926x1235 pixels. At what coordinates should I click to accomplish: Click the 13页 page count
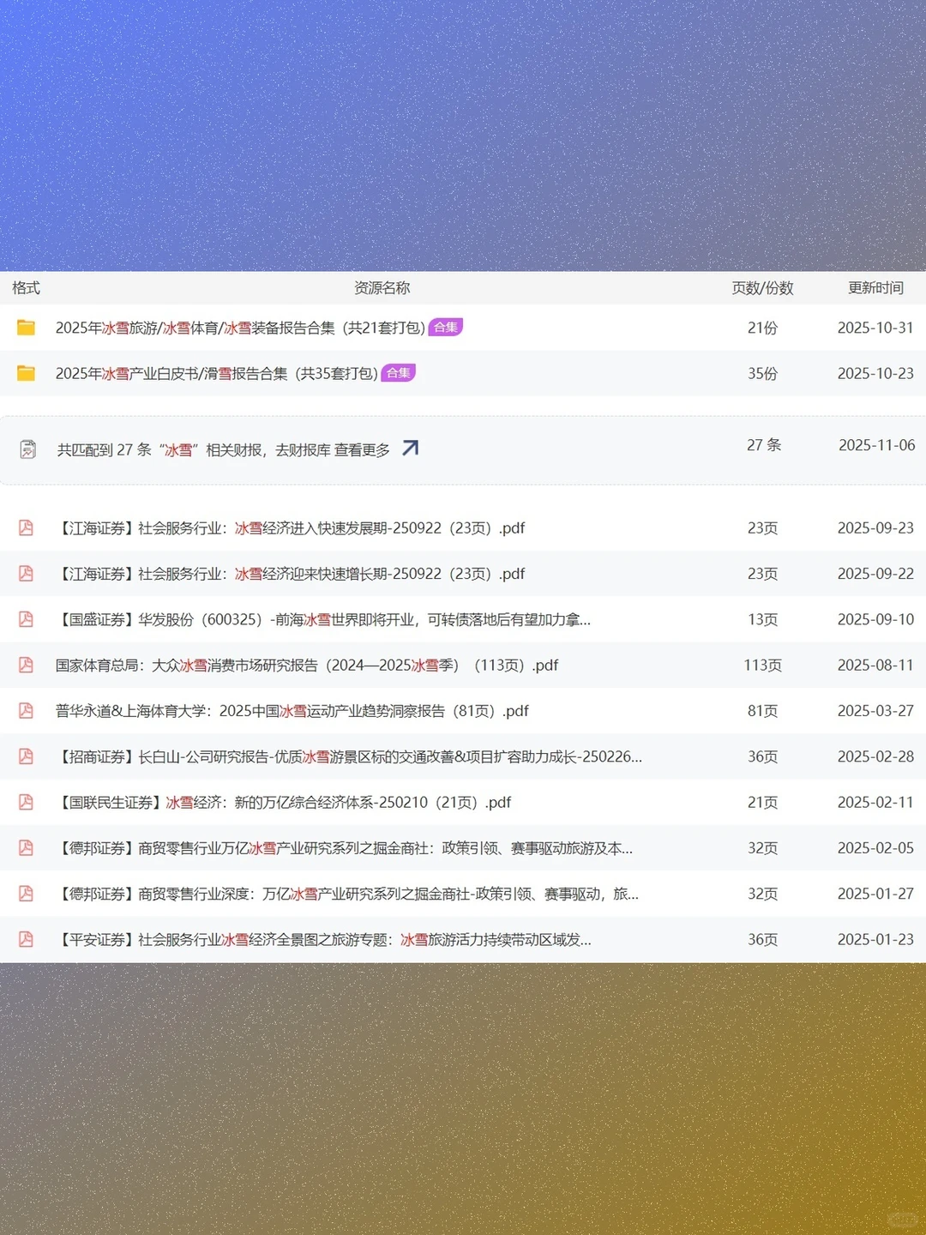pos(762,619)
